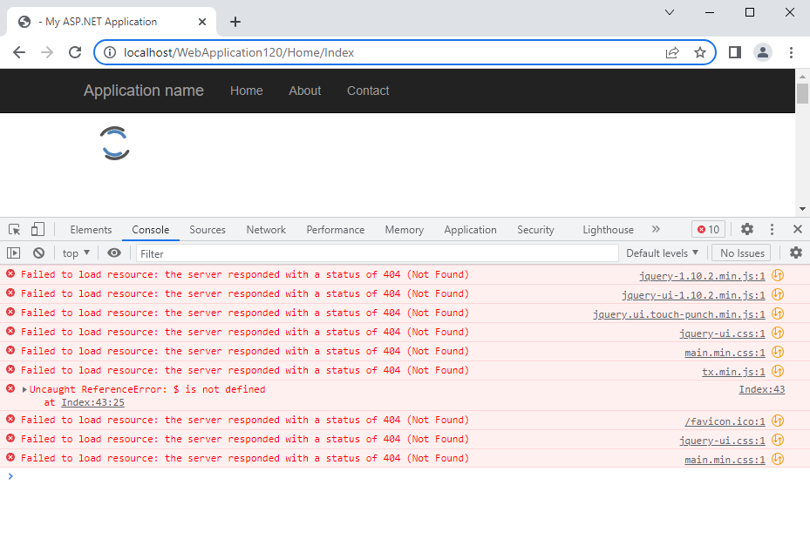
Task: Activate the DevTools inspect element tool
Action: (15, 230)
